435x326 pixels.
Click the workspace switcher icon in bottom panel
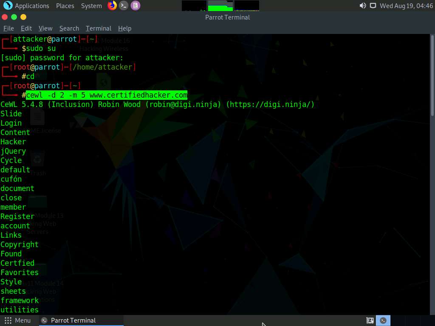pyautogui.click(x=370, y=320)
